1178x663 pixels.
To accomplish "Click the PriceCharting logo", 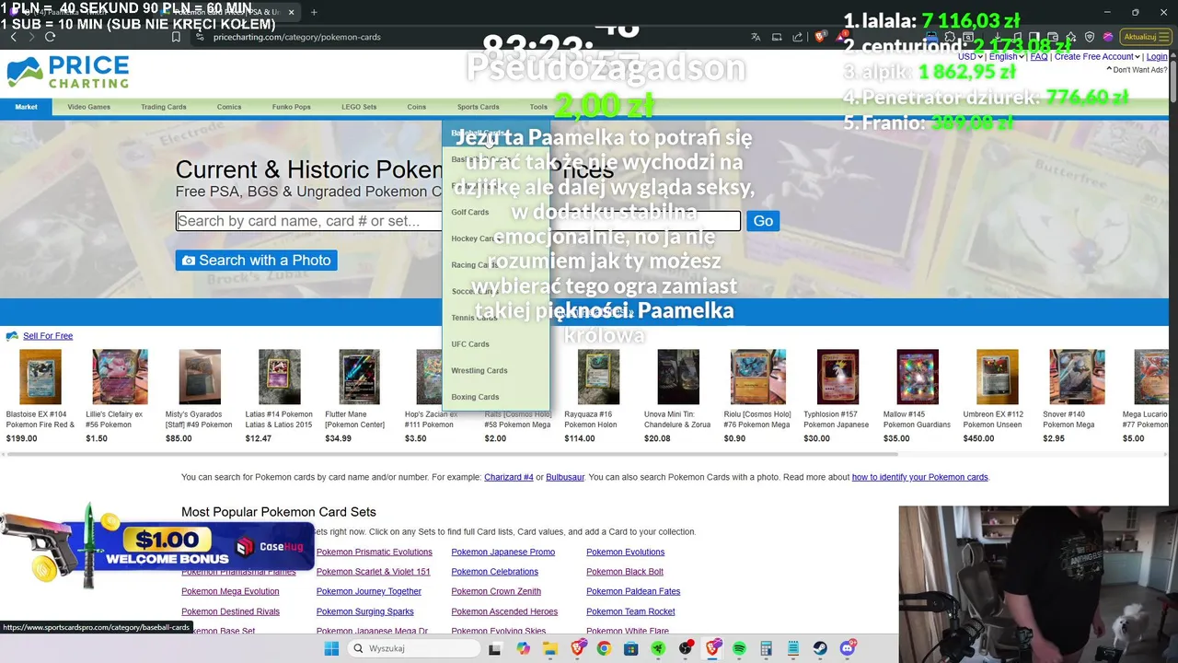I will [x=67, y=73].
